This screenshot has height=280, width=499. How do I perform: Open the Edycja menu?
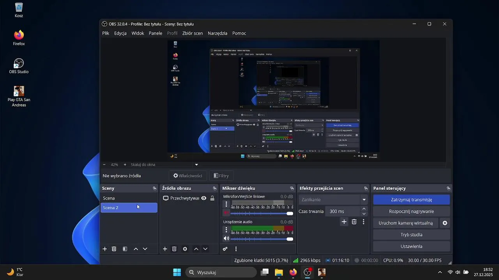point(120,33)
